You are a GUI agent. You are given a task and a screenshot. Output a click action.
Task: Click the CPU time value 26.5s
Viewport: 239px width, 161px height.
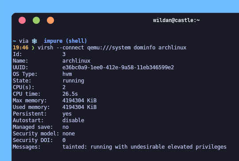tap(70, 94)
